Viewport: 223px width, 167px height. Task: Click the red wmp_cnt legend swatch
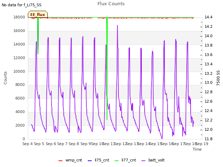click(x=60, y=161)
